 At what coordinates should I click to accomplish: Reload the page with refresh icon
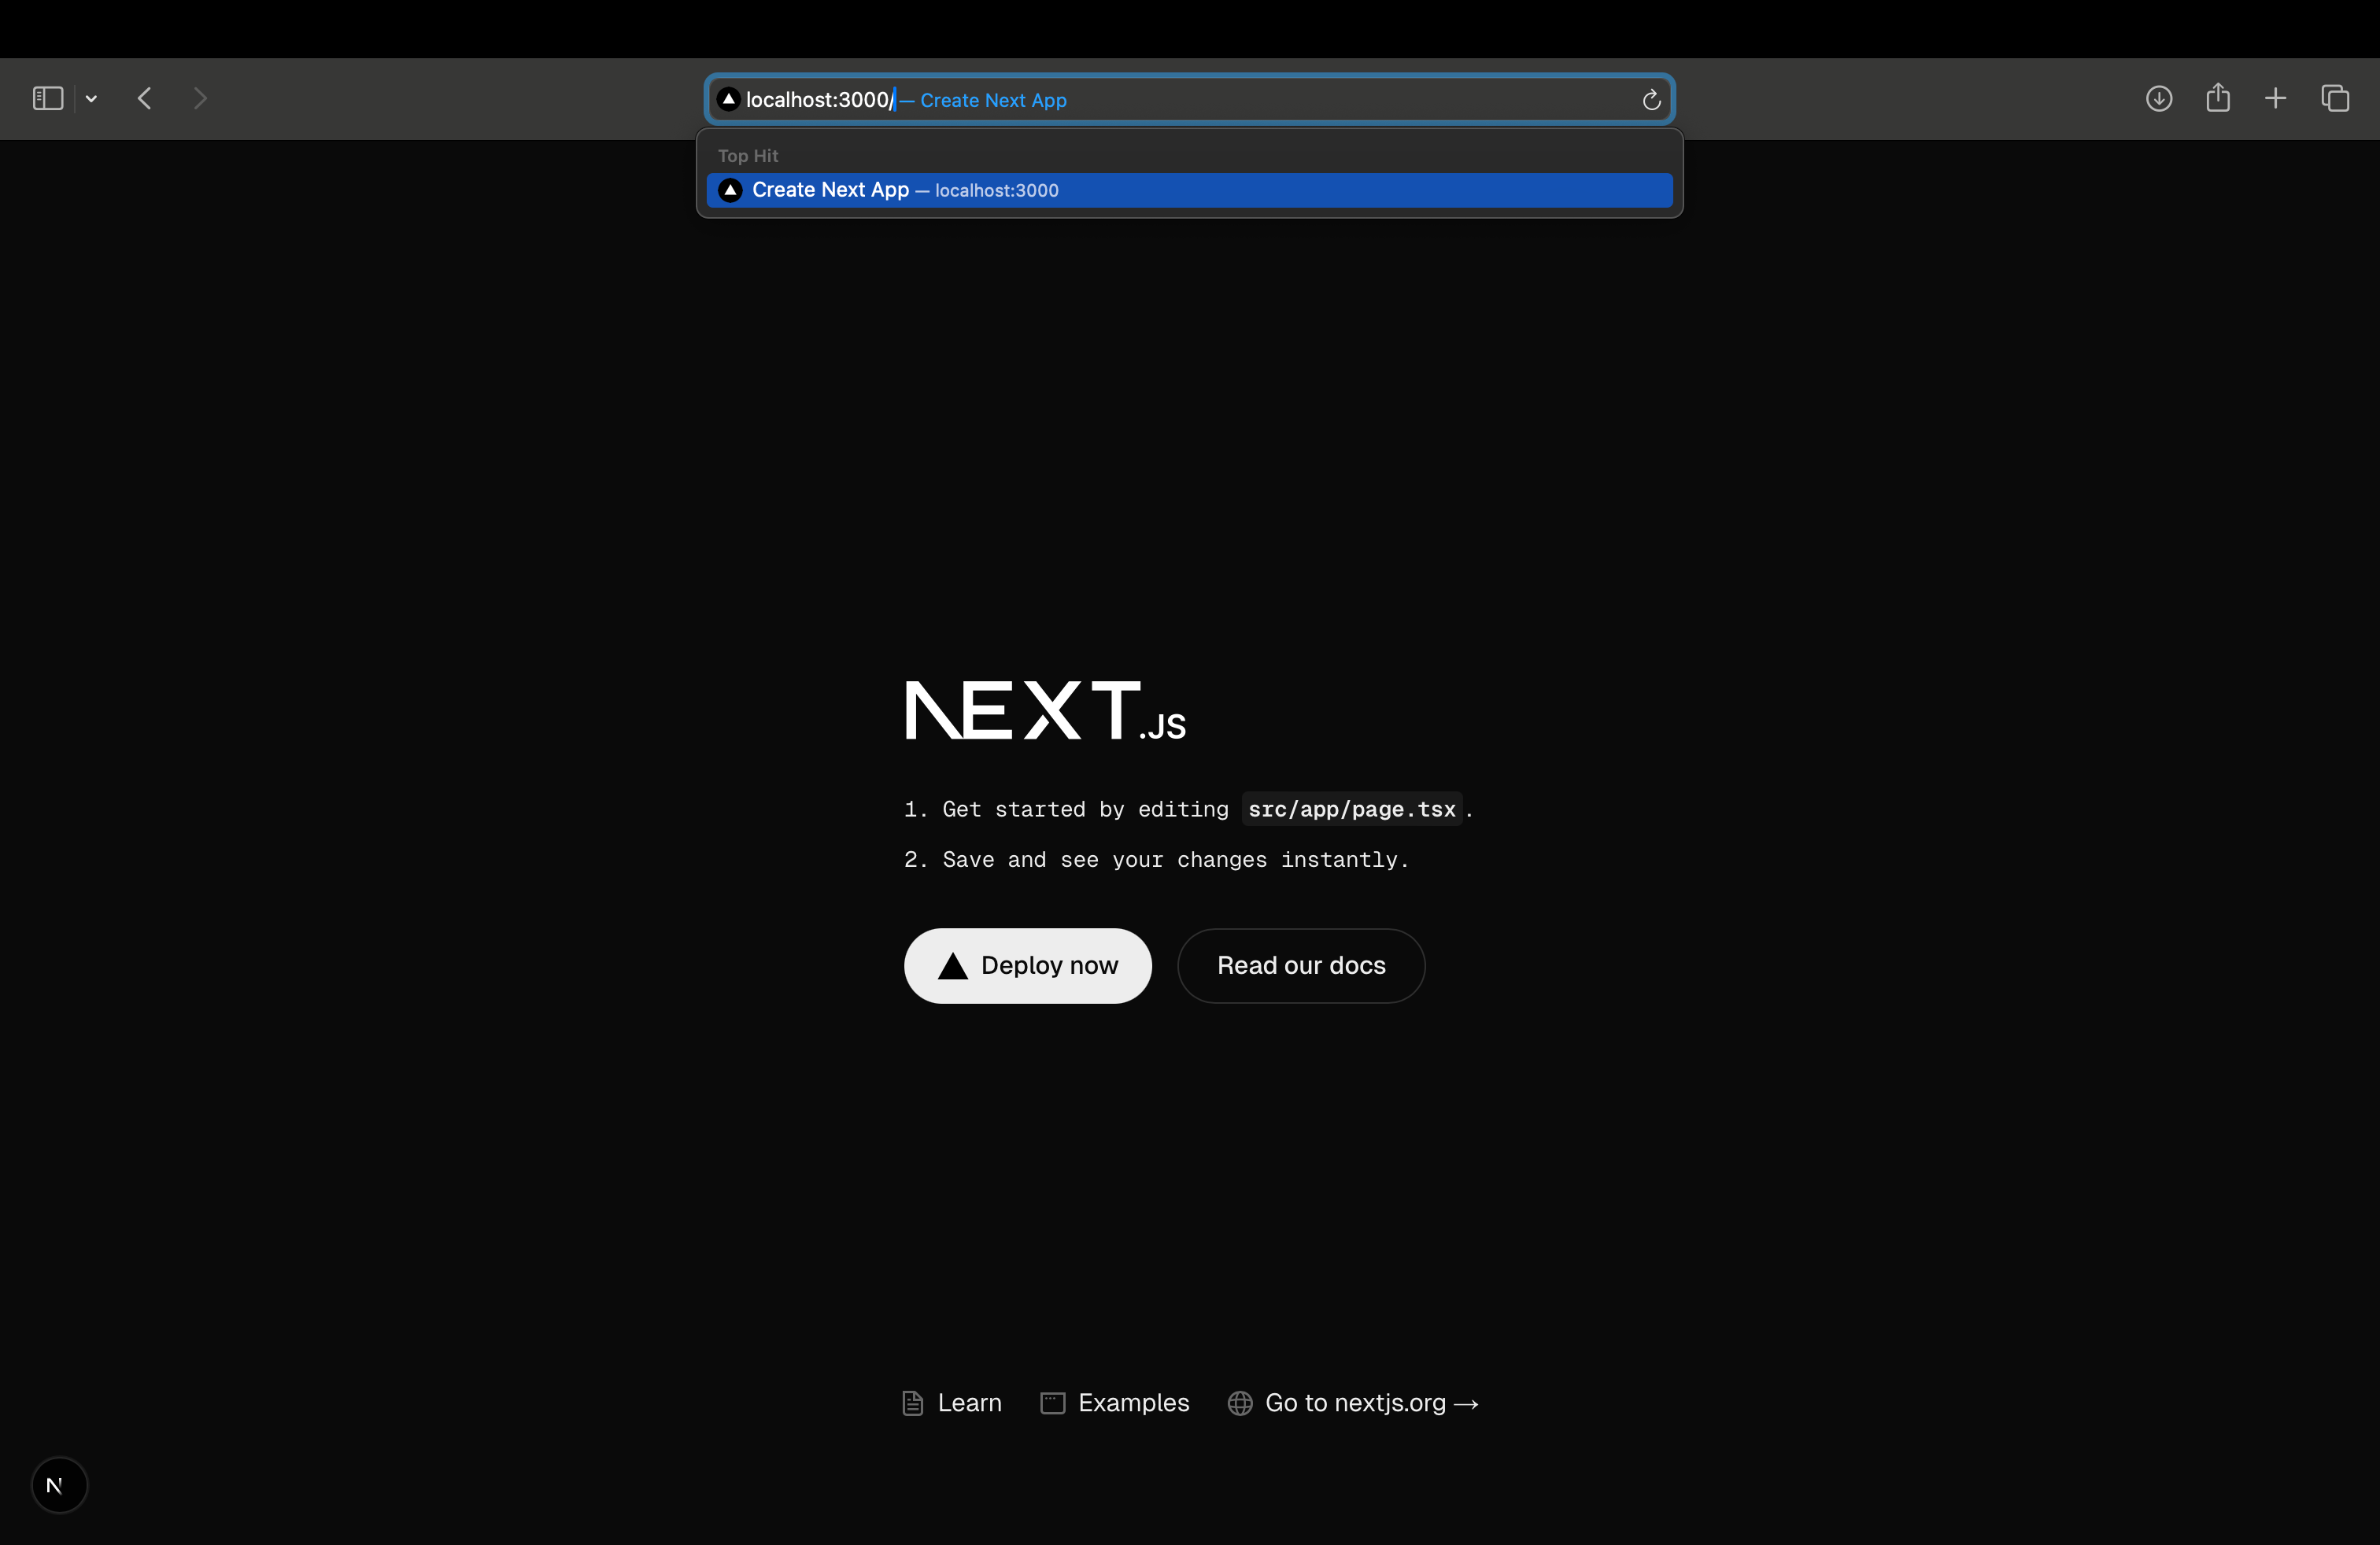[1651, 100]
